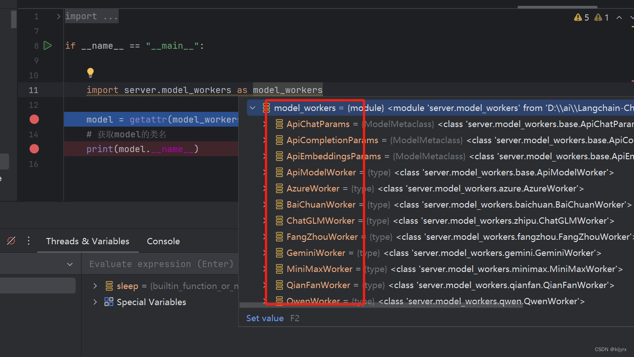634x357 pixels.
Task: Click the model_workers alias on line 11
Action: [x=287, y=90]
